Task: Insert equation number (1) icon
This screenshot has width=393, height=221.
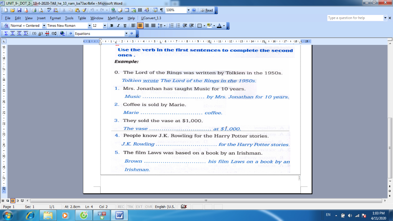Action: [34, 33]
